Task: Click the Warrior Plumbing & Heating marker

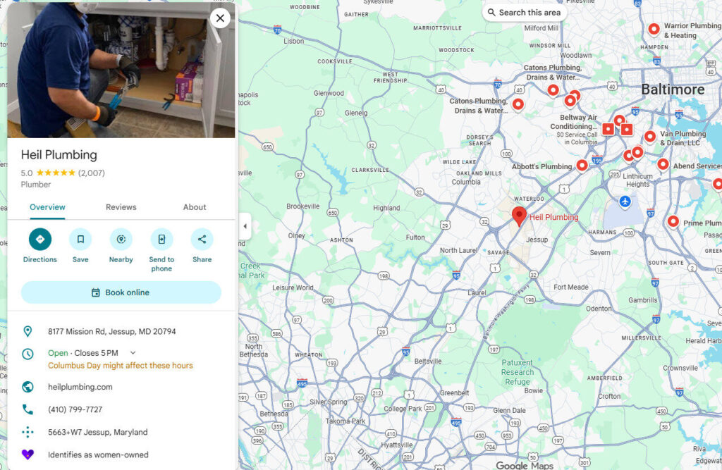Action: 654,29
